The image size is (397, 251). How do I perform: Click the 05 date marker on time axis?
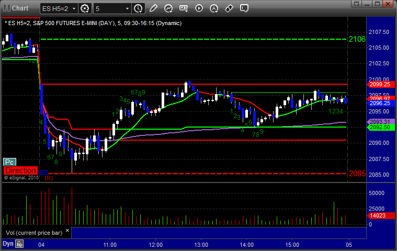point(349,245)
